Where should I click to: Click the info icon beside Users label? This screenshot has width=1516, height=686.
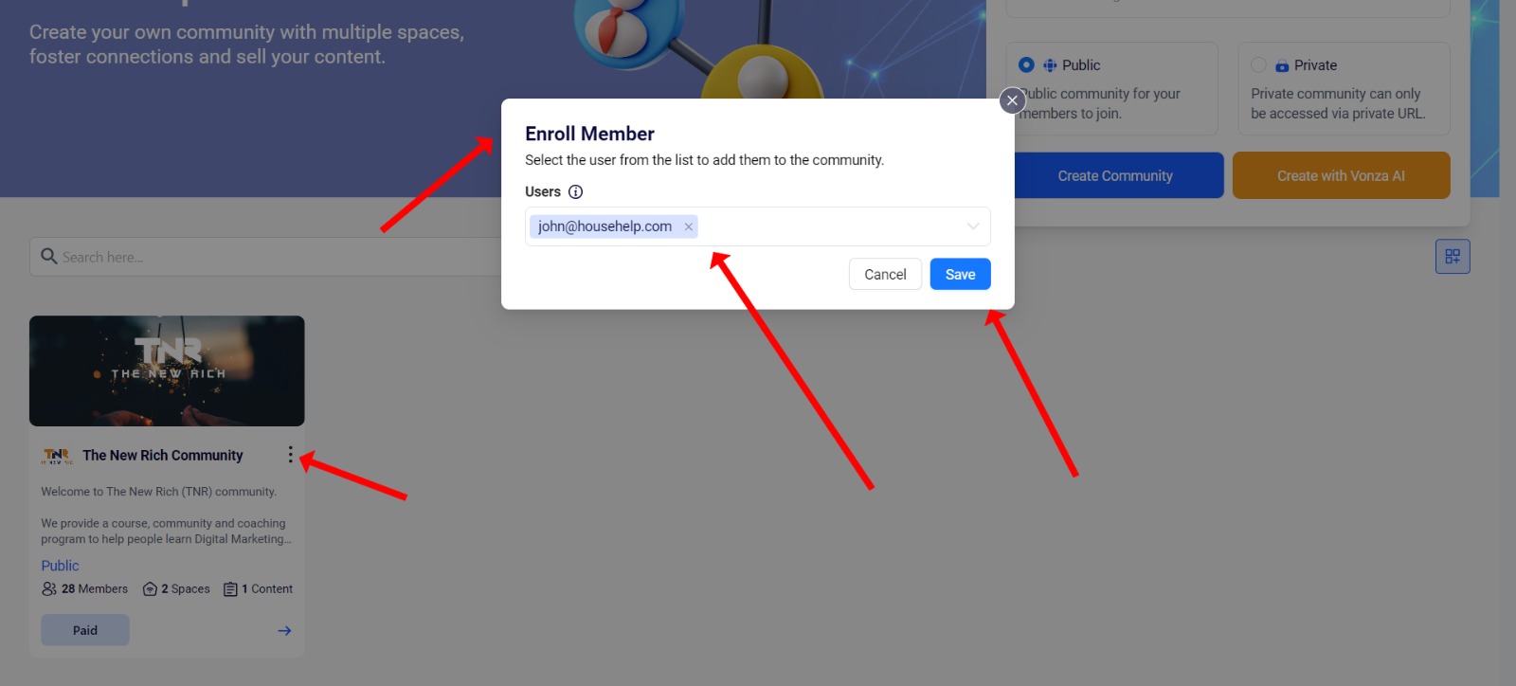575,191
